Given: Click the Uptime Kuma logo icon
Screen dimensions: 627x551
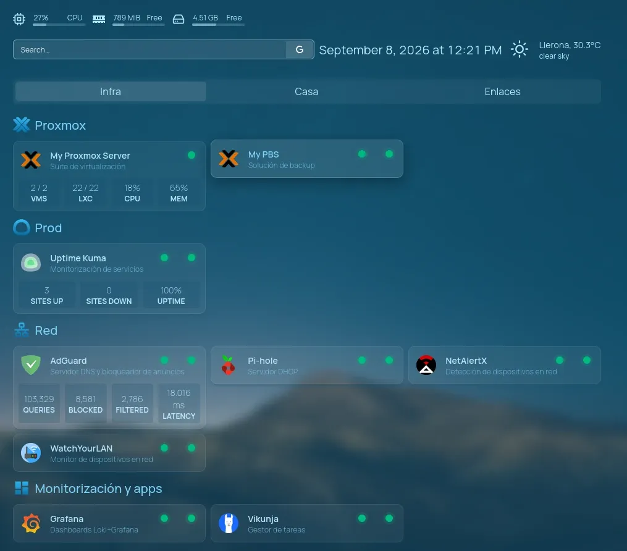Looking at the screenshot, I should pyautogui.click(x=31, y=263).
